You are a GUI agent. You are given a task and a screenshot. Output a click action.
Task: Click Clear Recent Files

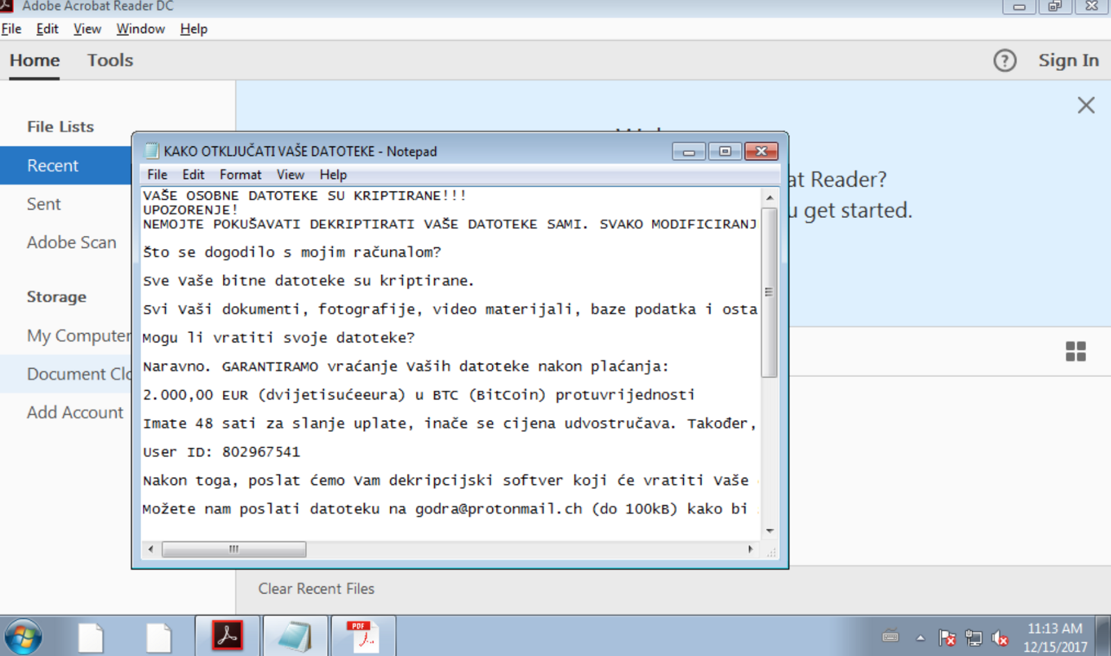[x=316, y=589]
